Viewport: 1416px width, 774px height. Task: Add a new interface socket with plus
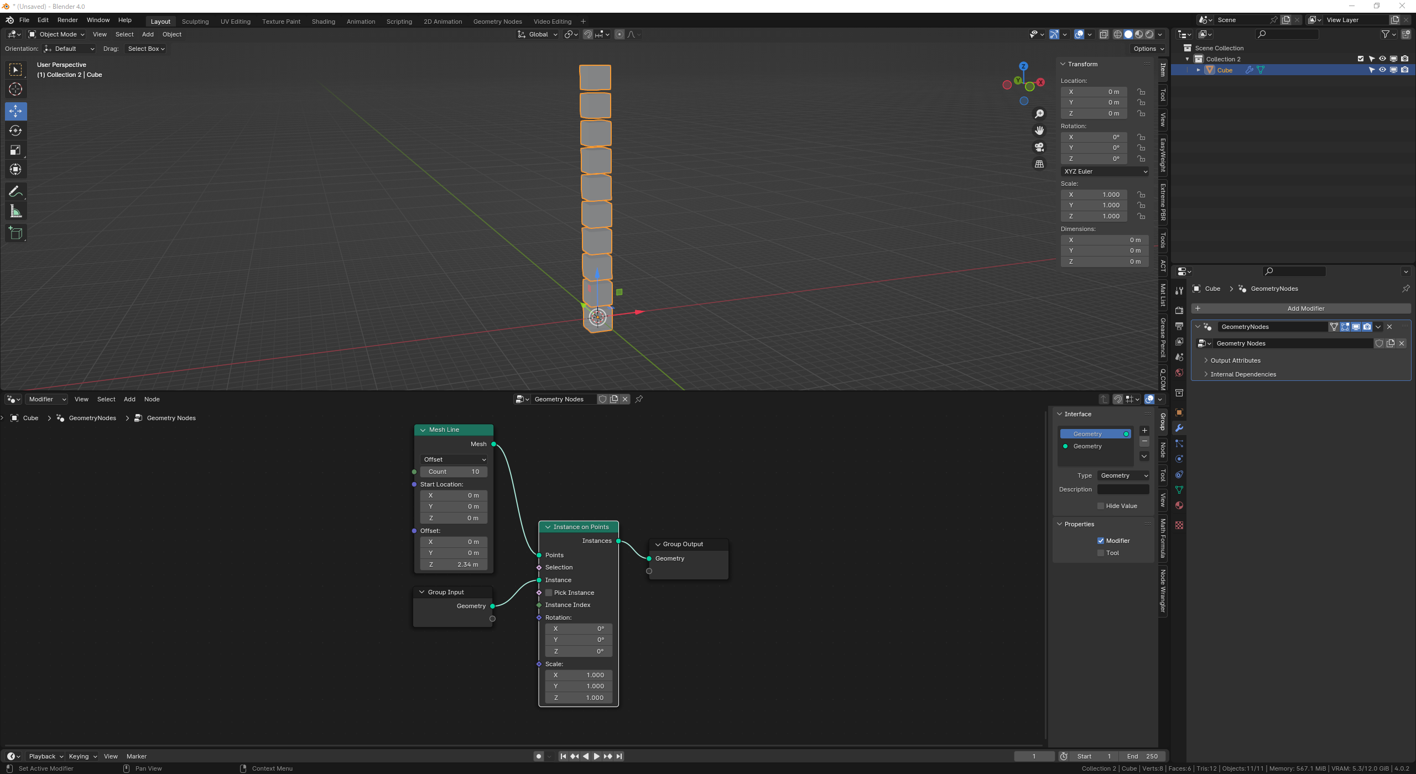(1144, 431)
